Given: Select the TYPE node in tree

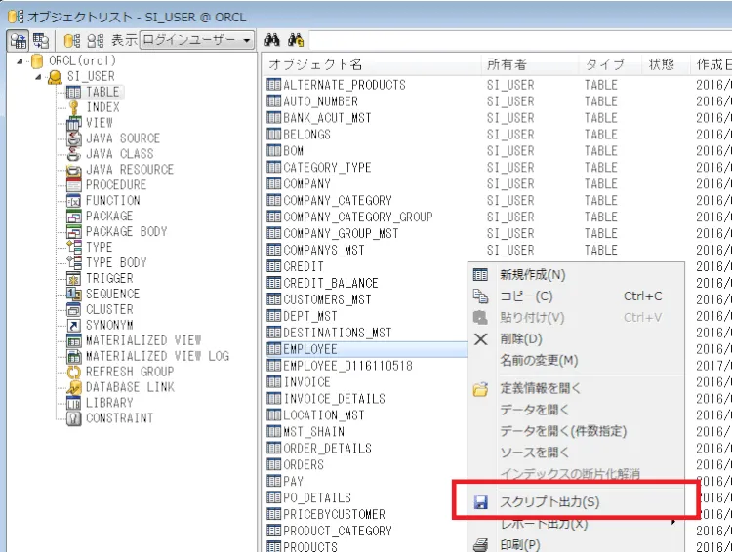Looking at the screenshot, I should [x=99, y=248].
